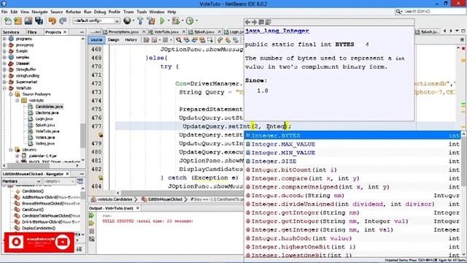The image size is (467, 263).
Task: Click the Re-run green arrow in Output
Action: point(91,216)
